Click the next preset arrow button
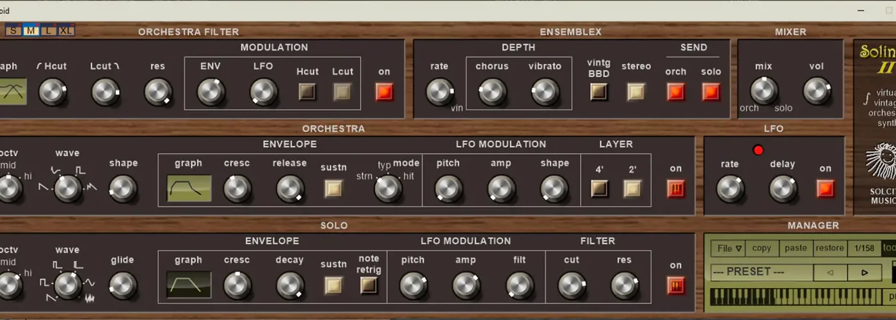This screenshot has height=320, width=896. click(865, 273)
